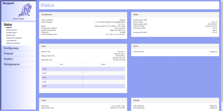Open the System menu section
Image resolution: width=223 pixels, height=111 pixels.
8,59
